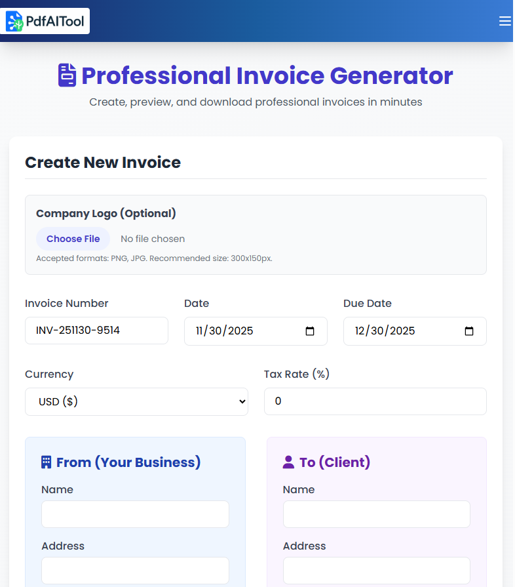
Task: Select the client Address input field
Action: pos(376,571)
